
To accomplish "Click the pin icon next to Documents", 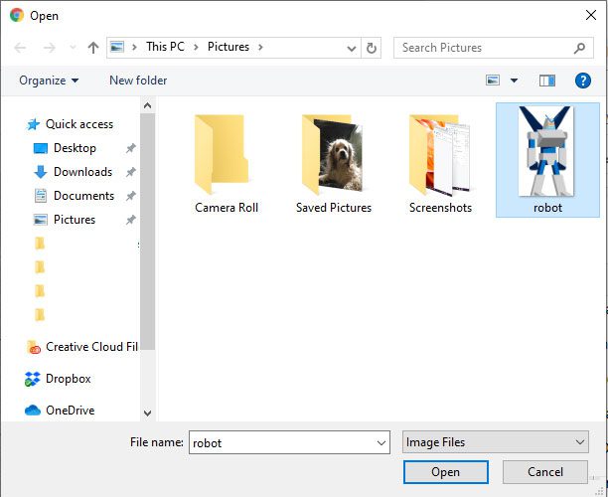I will (131, 196).
